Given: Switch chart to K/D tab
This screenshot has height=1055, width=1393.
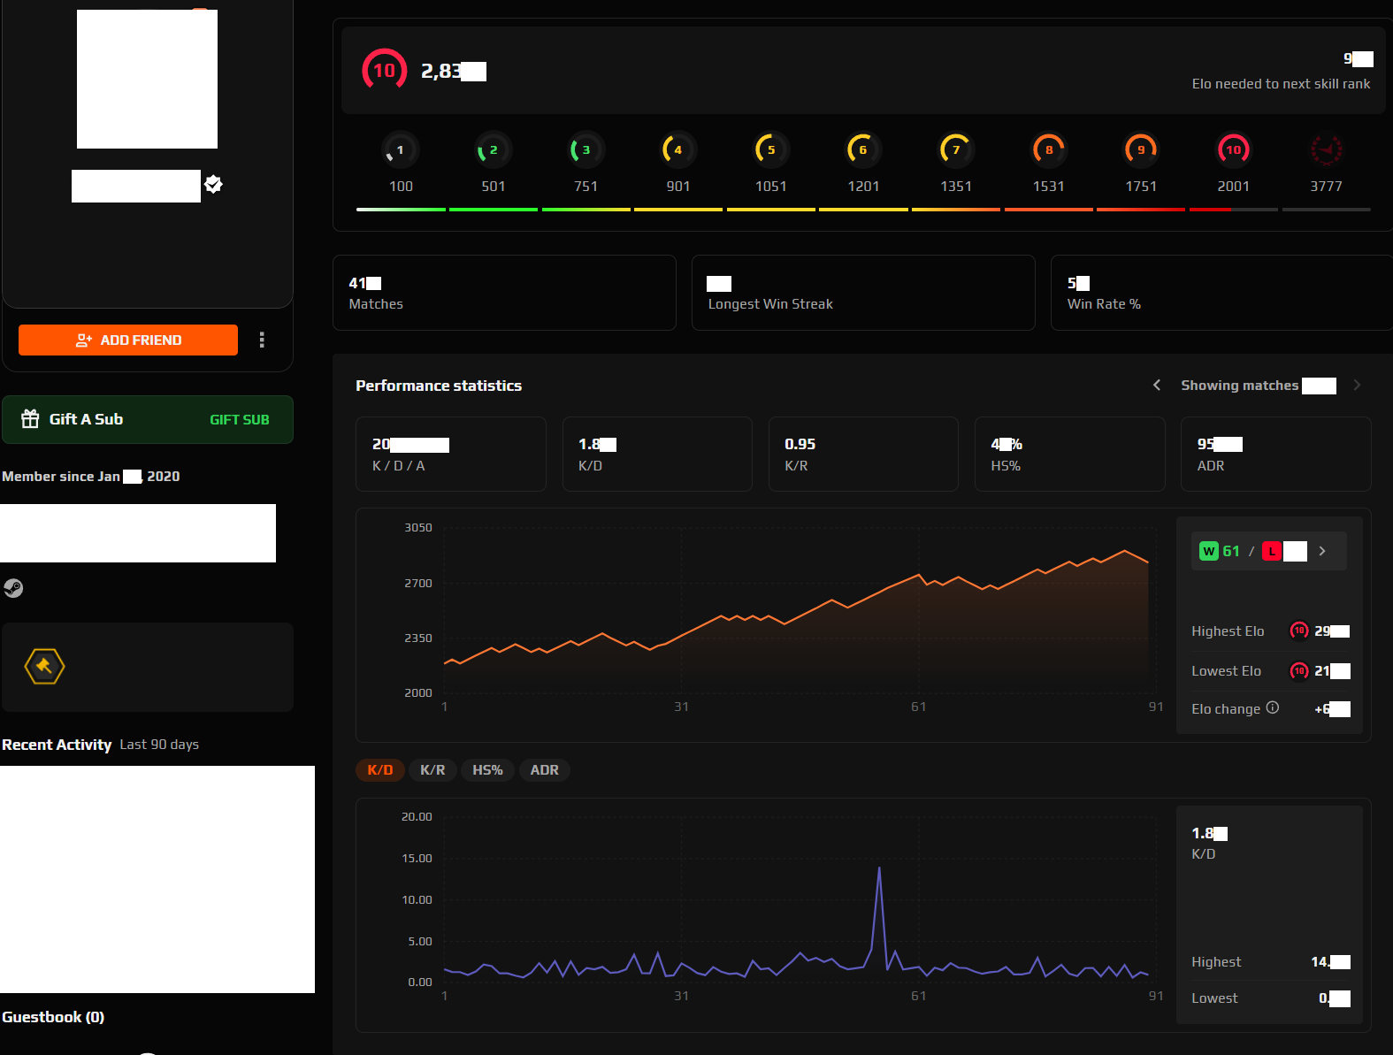Looking at the screenshot, I should [380, 770].
